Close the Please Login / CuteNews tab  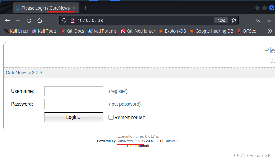(74, 8)
